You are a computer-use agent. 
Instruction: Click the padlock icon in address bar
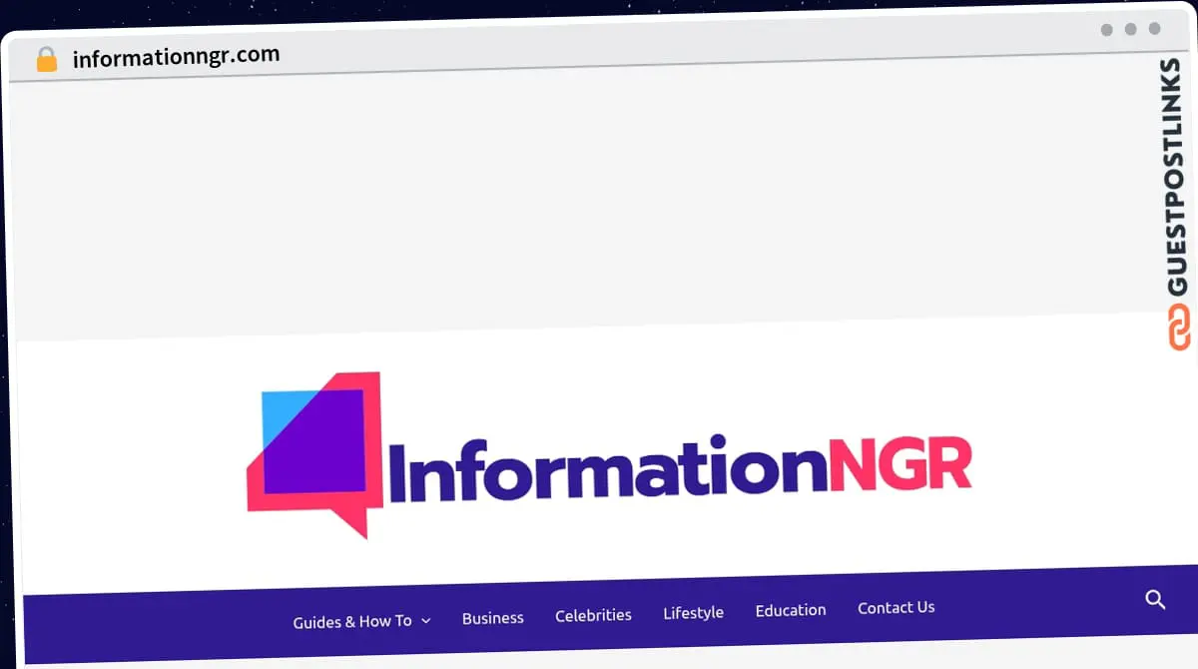47,59
